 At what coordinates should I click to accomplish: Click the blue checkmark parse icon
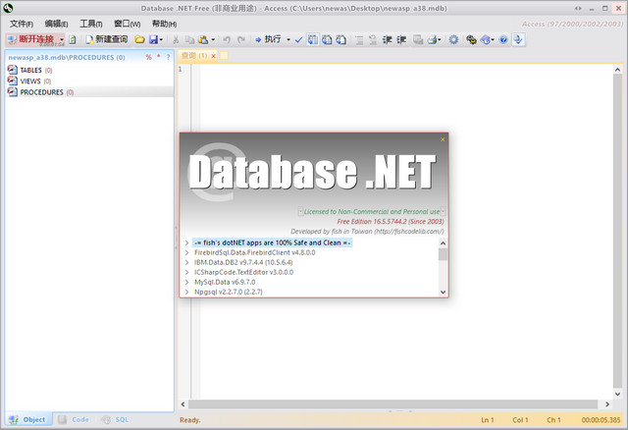(x=298, y=39)
